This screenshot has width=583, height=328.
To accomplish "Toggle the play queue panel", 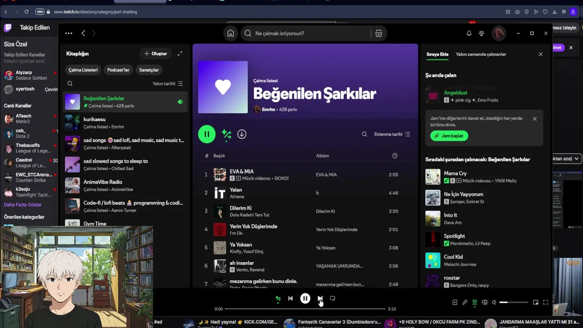I will pos(475,302).
